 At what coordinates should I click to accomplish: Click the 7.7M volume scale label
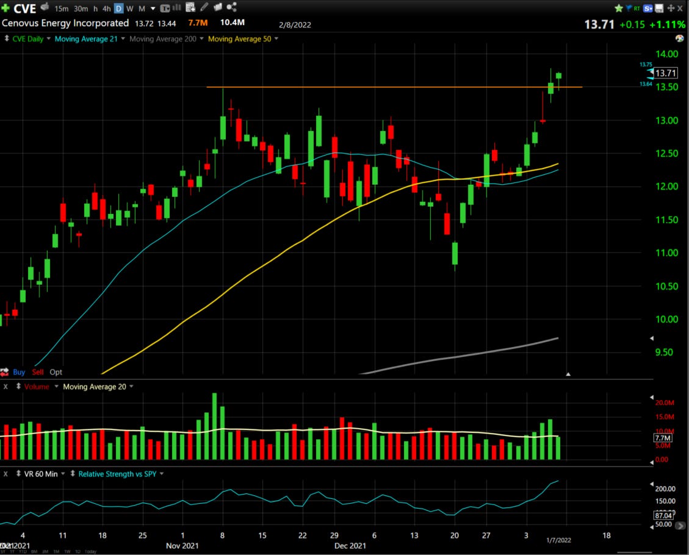[x=663, y=438]
